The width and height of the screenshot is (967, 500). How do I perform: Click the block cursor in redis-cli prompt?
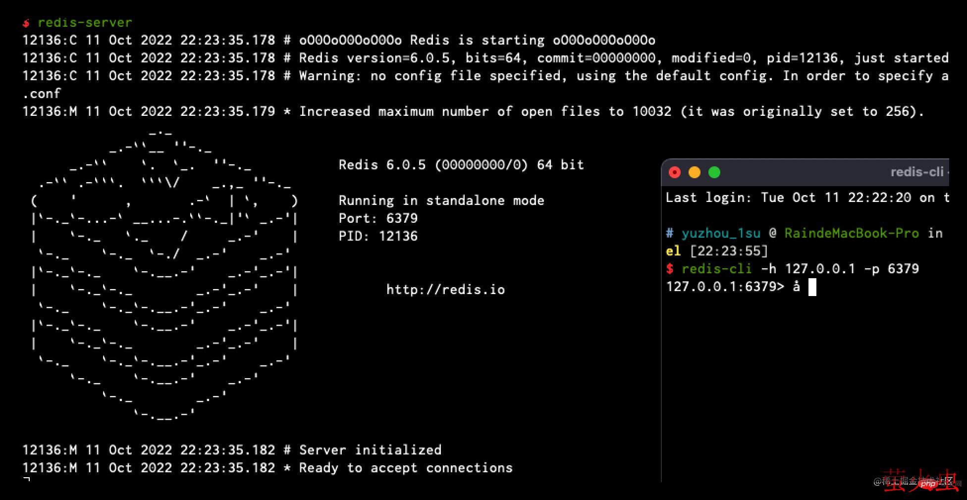(x=812, y=287)
